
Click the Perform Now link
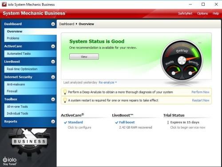(200, 92)
